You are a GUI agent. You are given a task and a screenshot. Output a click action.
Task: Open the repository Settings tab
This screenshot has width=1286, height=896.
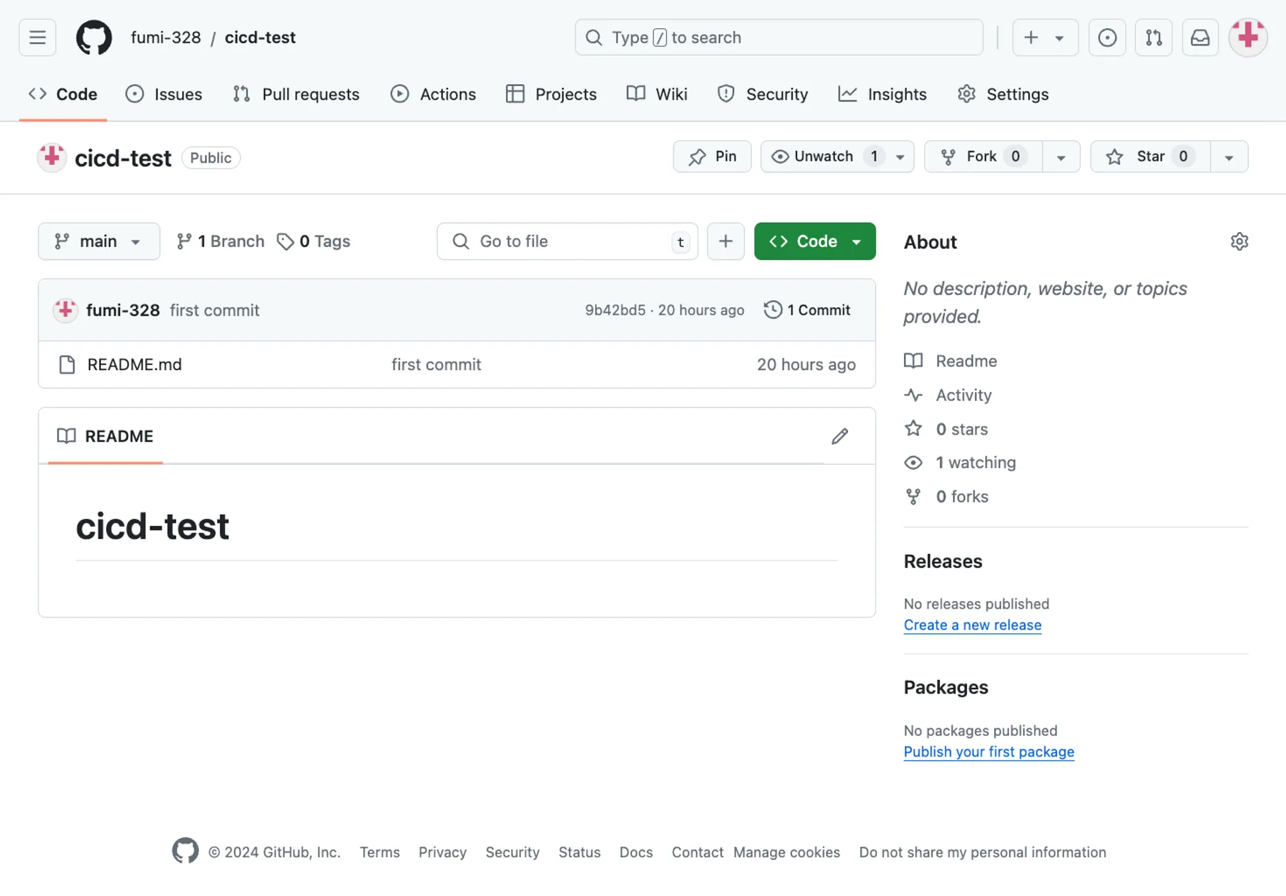click(x=1002, y=94)
